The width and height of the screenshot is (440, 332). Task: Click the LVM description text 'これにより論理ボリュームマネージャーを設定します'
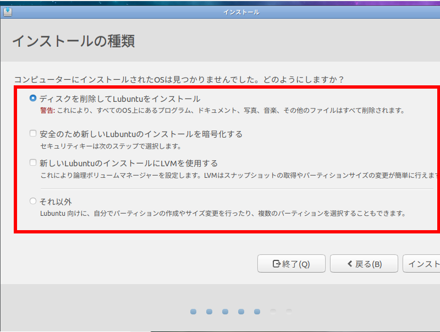point(120,176)
